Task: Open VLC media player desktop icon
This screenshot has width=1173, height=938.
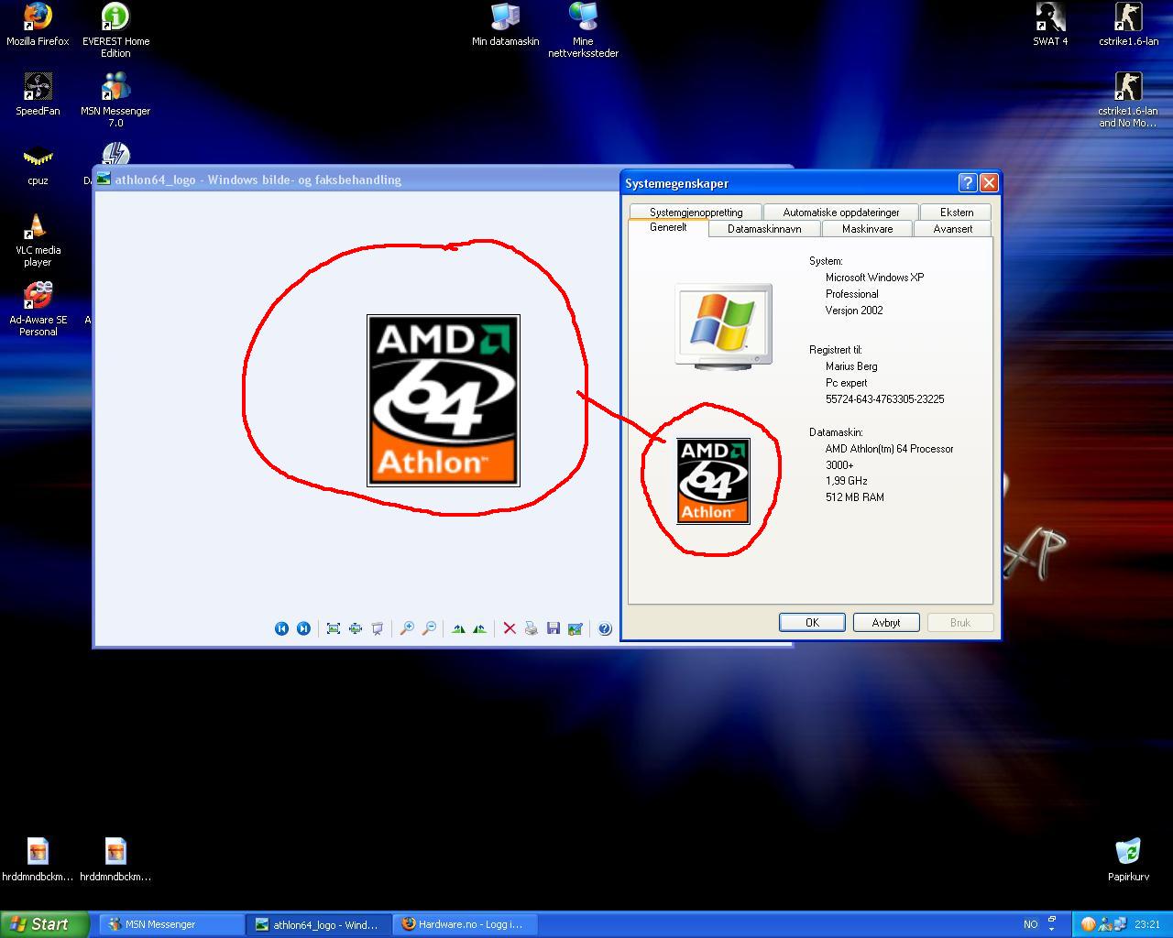Action: [x=38, y=239]
